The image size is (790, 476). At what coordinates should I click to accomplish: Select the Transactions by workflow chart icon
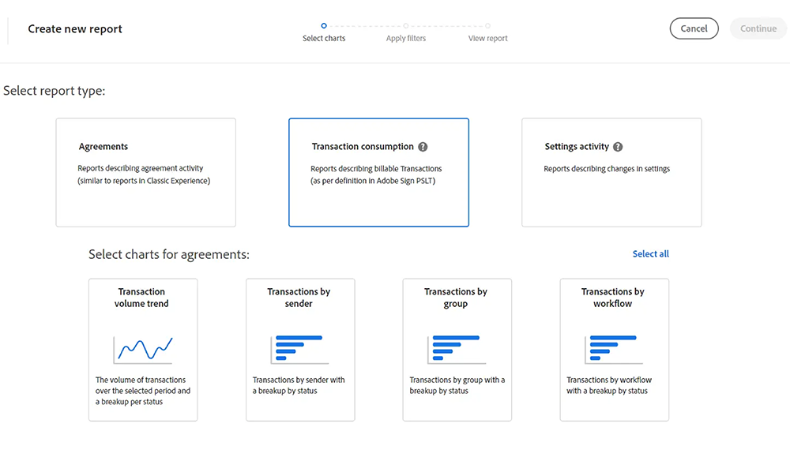(613, 348)
